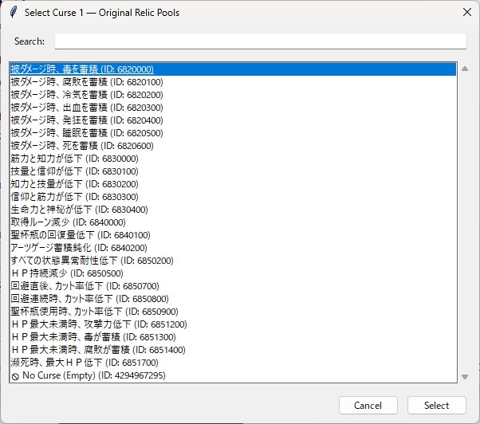Screen dimensions: 480x424
Task: Click the scrollbar up arrow
Action: (464, 69)
